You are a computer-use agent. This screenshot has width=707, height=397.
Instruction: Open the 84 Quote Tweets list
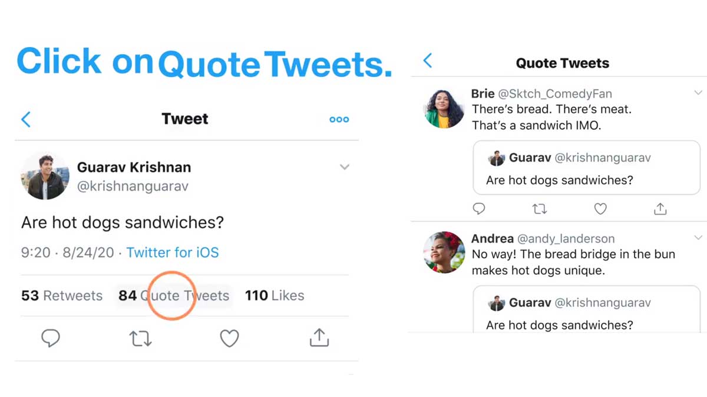(173, 296)
